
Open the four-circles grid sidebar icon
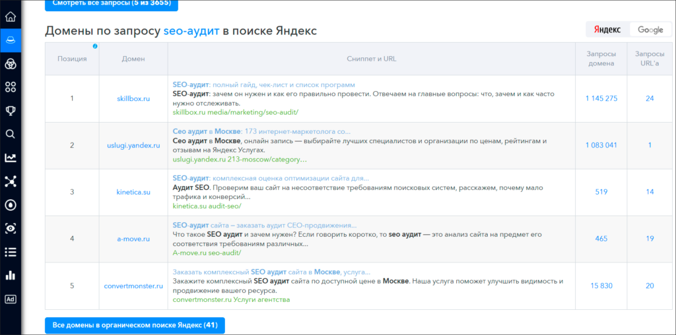tap(11, 88)
